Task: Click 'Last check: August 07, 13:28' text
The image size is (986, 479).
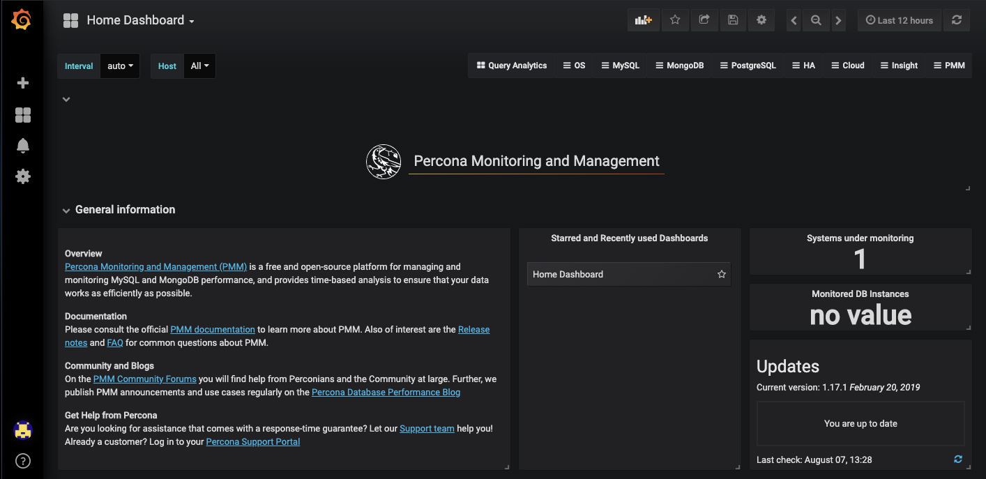Action: [814, 459]
